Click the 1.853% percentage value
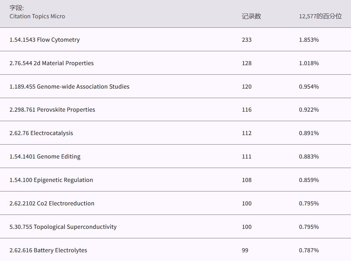 click(x=309, y=40)
